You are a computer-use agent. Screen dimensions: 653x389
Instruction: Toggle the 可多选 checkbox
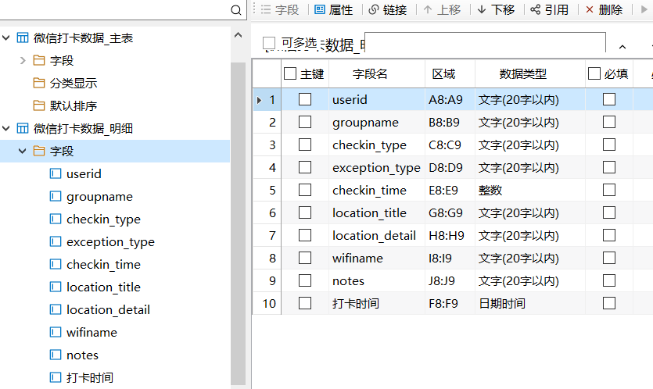269,43
